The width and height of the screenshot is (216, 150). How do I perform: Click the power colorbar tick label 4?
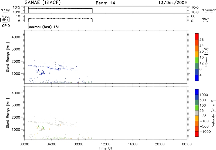point(200,75)
